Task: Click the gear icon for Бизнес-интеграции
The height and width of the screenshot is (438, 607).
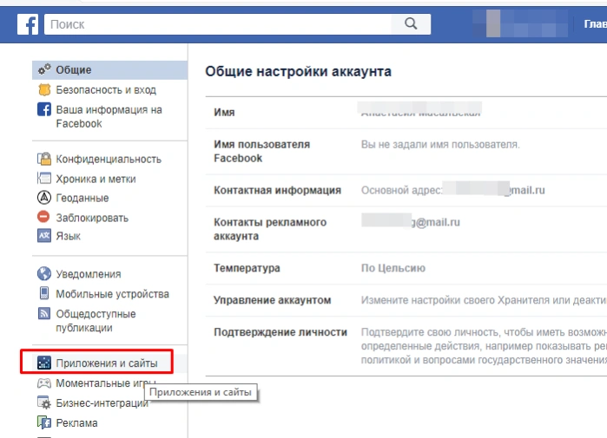Action: [44, 402]
